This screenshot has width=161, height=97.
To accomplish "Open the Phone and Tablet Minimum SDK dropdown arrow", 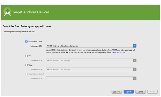I will 135,46.
